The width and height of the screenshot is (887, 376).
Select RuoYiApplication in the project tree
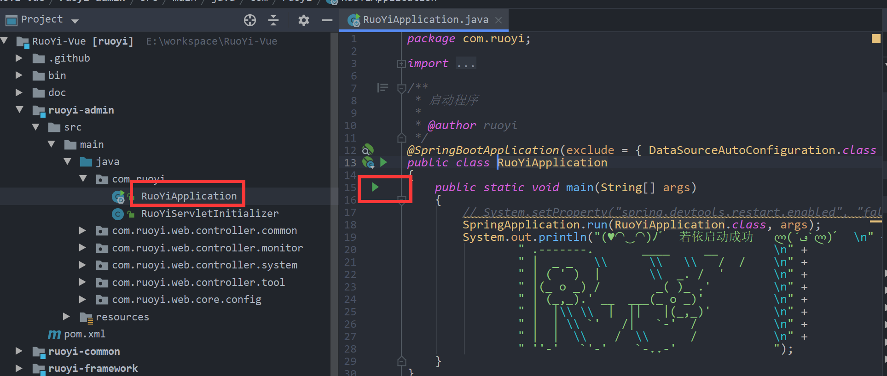pos(189,196)
